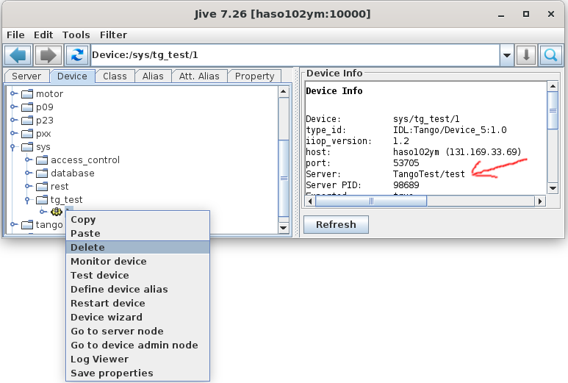Choose Copy in the context menu
Image resolution: width=568 pixels, height=383 pixels.
[x=137, y=220]
